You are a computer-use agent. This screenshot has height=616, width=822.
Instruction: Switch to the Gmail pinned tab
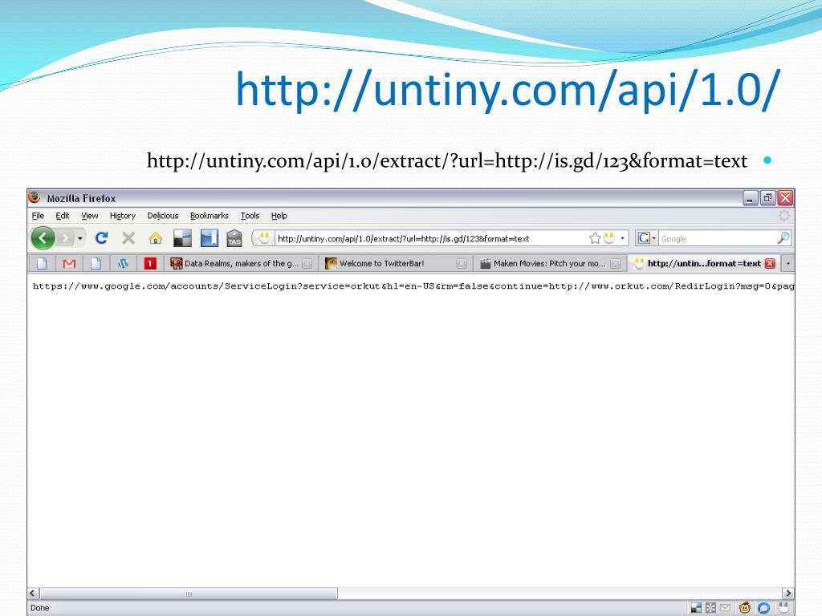point(69,263)
